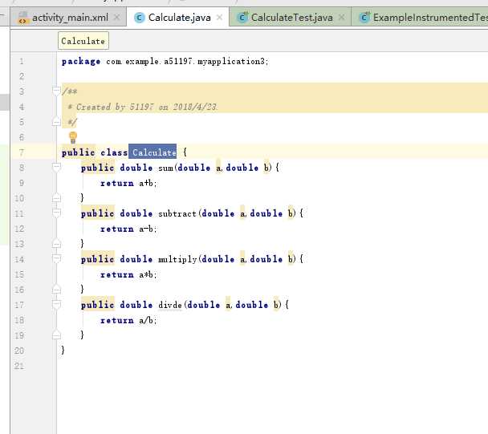The height and width of the screenshot is (434, 488).
Task: Click the test class icon on CalculateTest.java tab
Action: 242,18
